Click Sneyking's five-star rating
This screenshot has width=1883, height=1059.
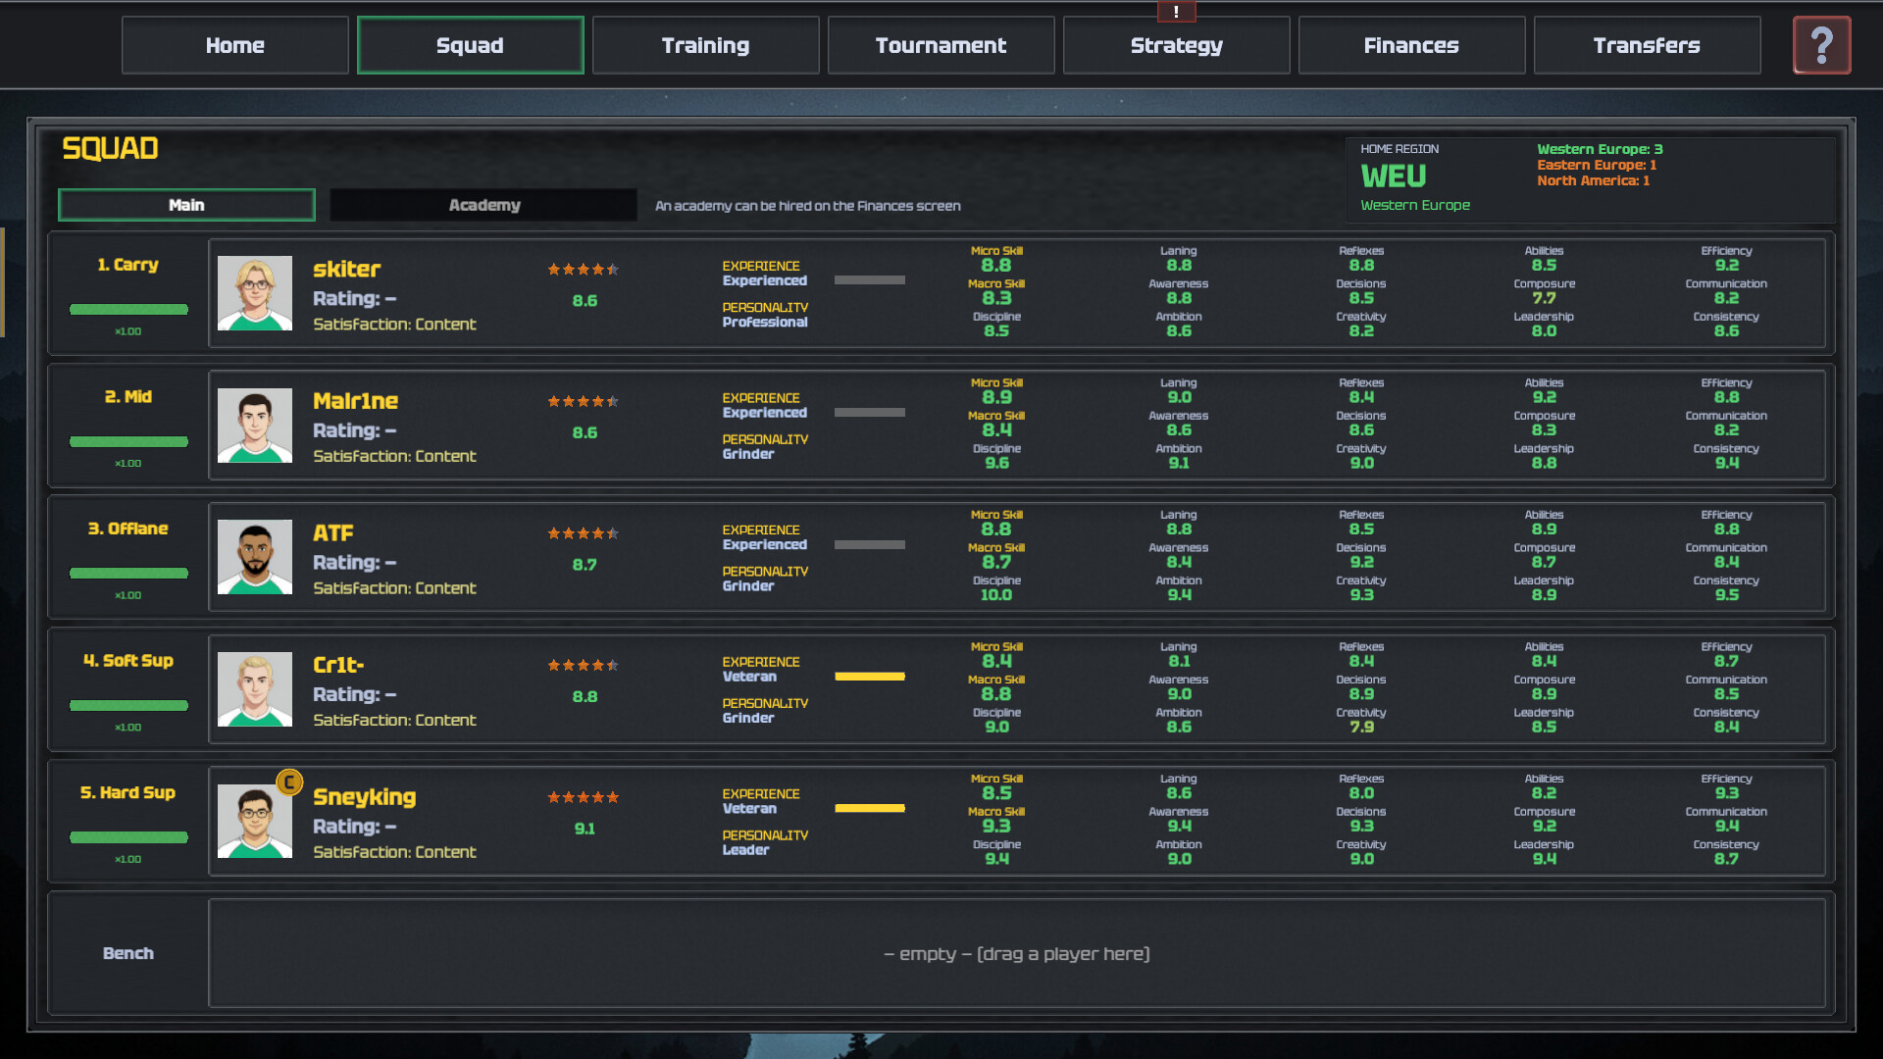pyautogui.click(x=584, y=797)
